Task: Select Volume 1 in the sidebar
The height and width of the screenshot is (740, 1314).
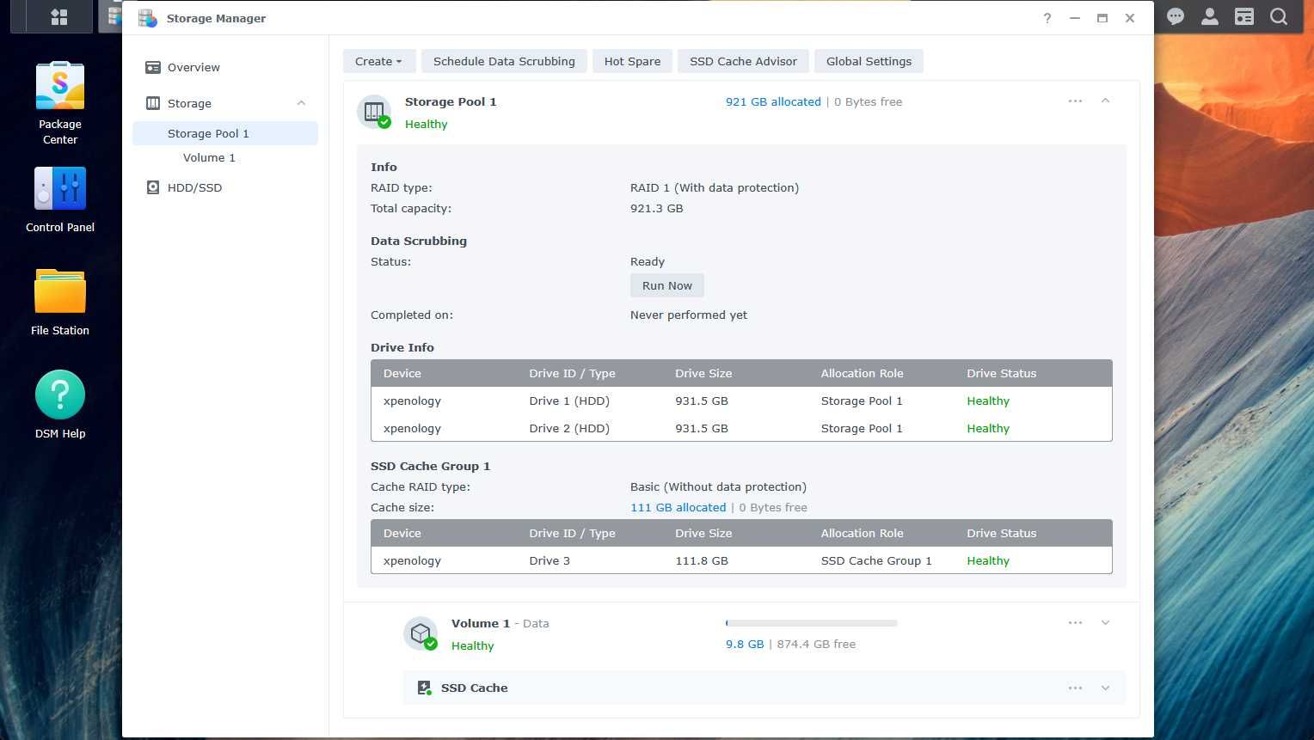Action: [x=225, y=157]
